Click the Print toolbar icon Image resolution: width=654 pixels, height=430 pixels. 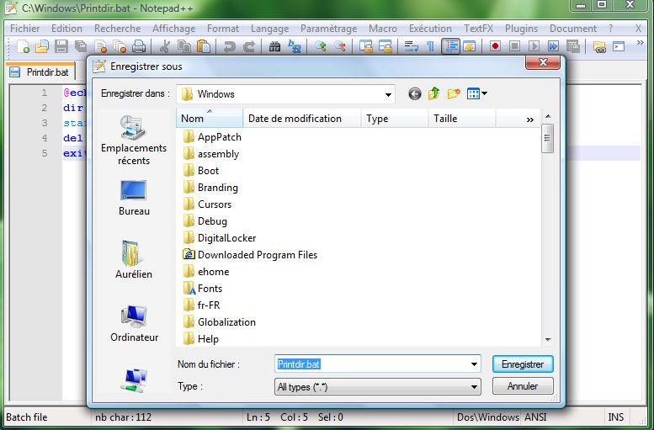[139, 46]
